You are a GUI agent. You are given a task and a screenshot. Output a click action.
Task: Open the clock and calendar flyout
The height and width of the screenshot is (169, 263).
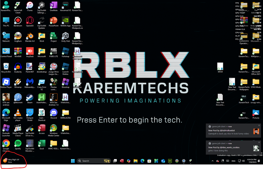tap(251, 161)
